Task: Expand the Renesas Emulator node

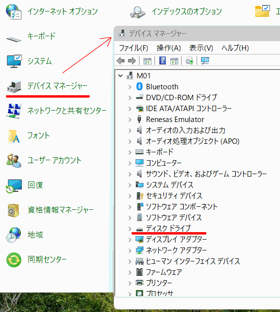Action: 130,120
